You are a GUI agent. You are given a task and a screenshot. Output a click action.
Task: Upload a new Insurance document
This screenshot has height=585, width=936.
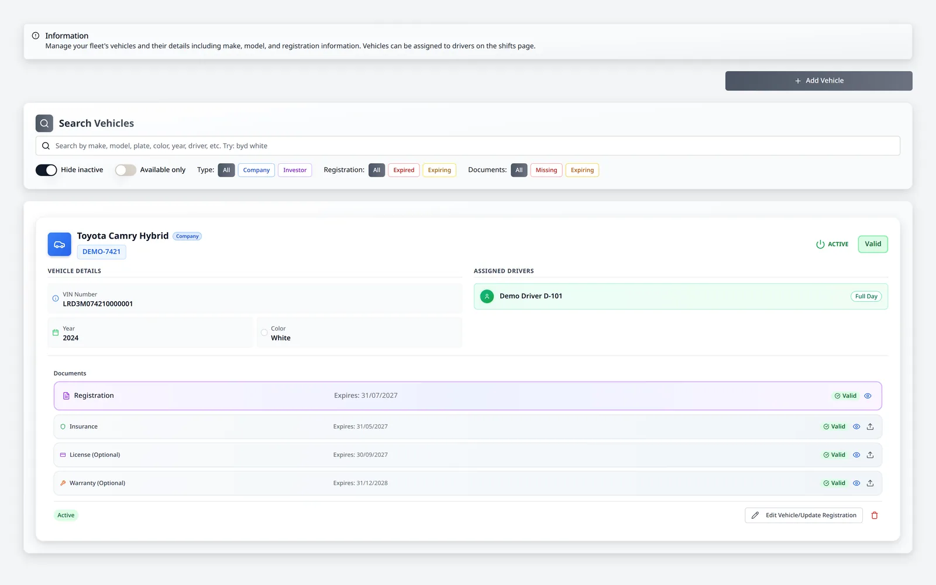[870, 427]
